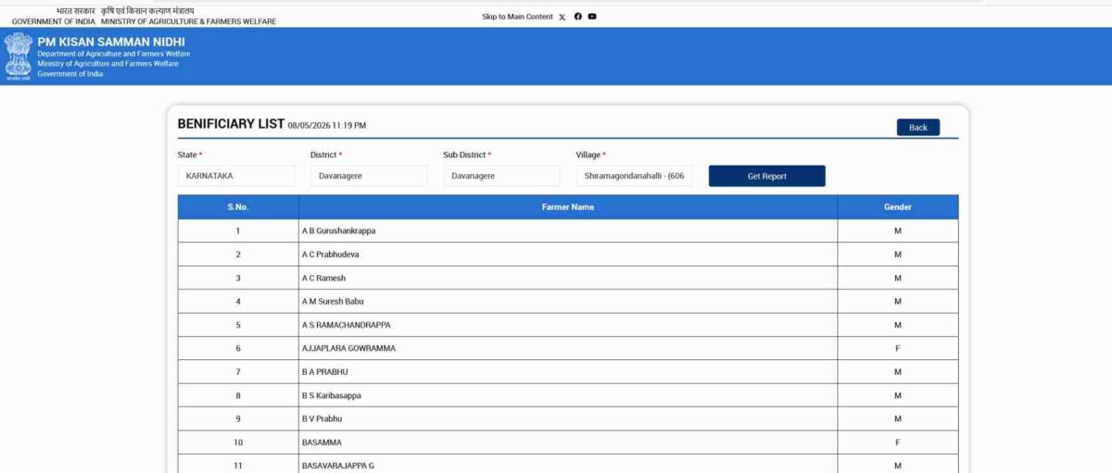Screen dimensions: 1112x473
Task: Click serial number 5 cell
Action: click(x=238, y=325)
